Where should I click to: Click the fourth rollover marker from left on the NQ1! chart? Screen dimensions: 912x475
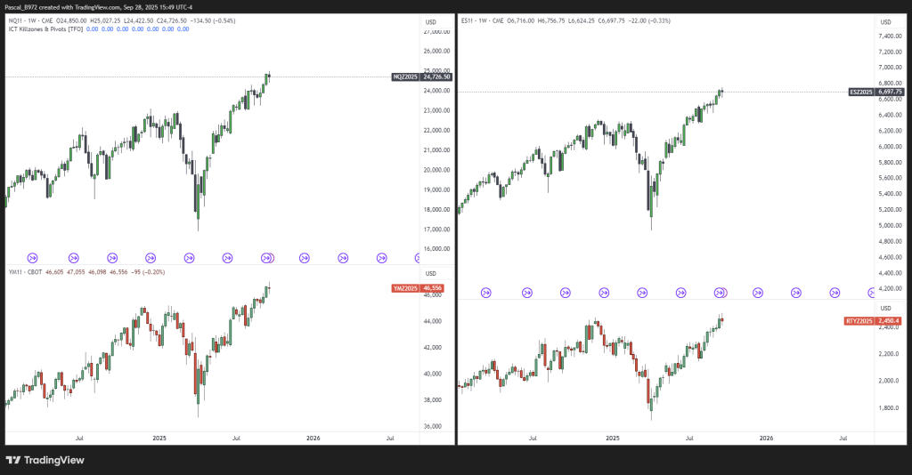pyautogui.click(x=151, y=258)
